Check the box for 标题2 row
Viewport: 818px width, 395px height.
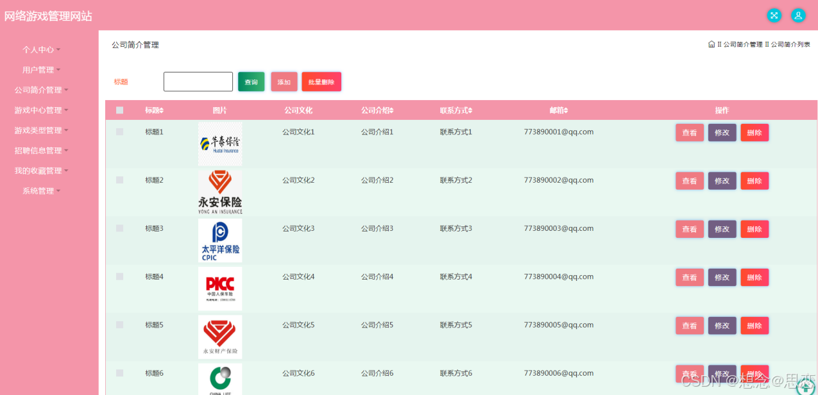pyautogui.click(x=120, y=180)
